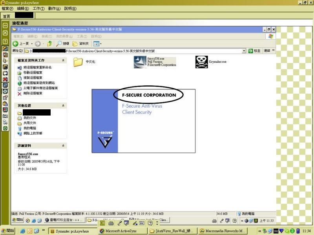Click the 刪除這個檔案 link

pos(33,93)
